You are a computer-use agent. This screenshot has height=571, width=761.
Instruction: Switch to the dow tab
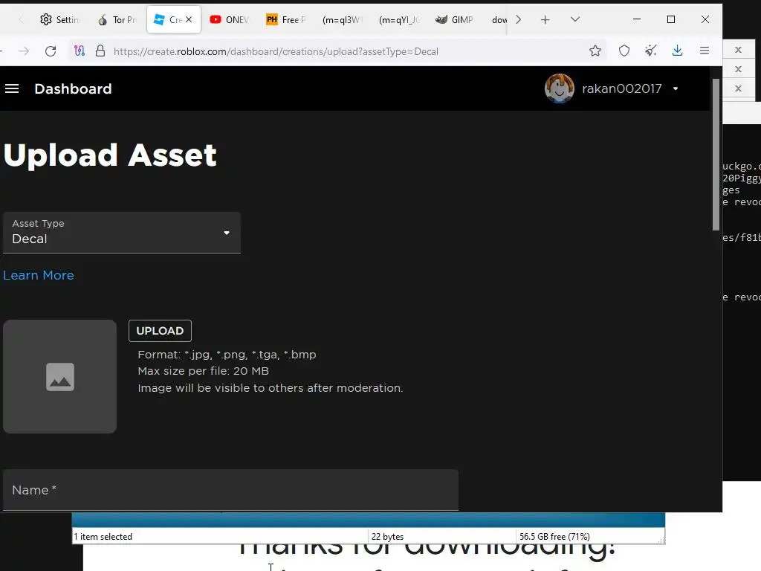pyautogui.click(x=499, y=20)
